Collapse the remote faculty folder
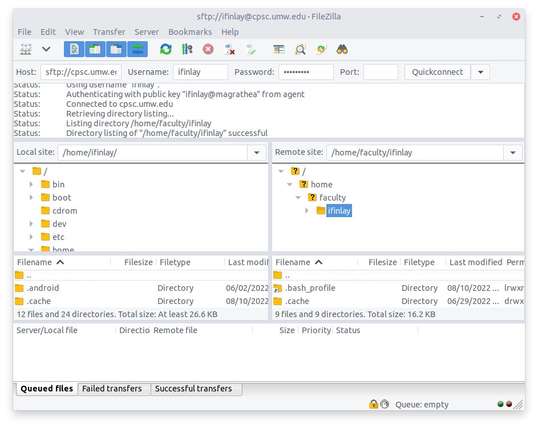This screenshot has height=428, width=538. (298, 198)
